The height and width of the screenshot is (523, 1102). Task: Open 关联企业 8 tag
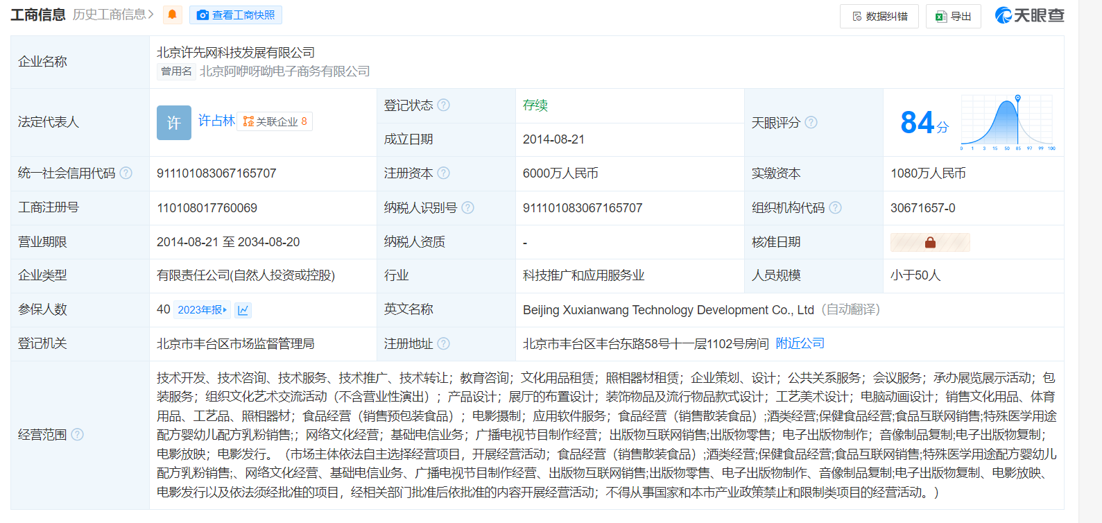click(x=275, y=121)
